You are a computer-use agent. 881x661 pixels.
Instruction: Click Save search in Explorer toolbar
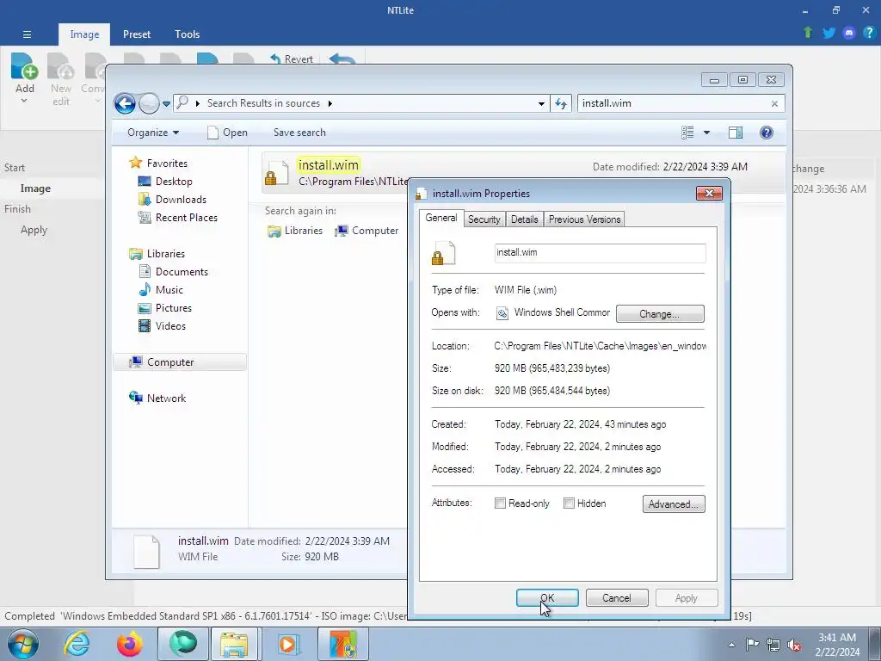[299, 133]
